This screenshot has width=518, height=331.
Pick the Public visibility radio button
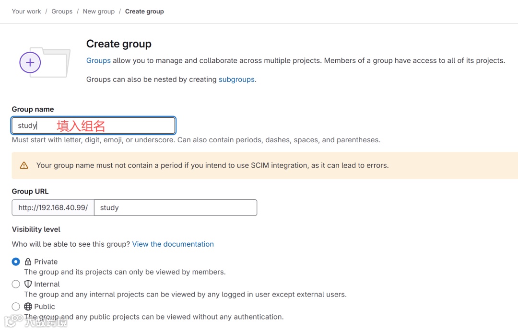coord(16,307)
